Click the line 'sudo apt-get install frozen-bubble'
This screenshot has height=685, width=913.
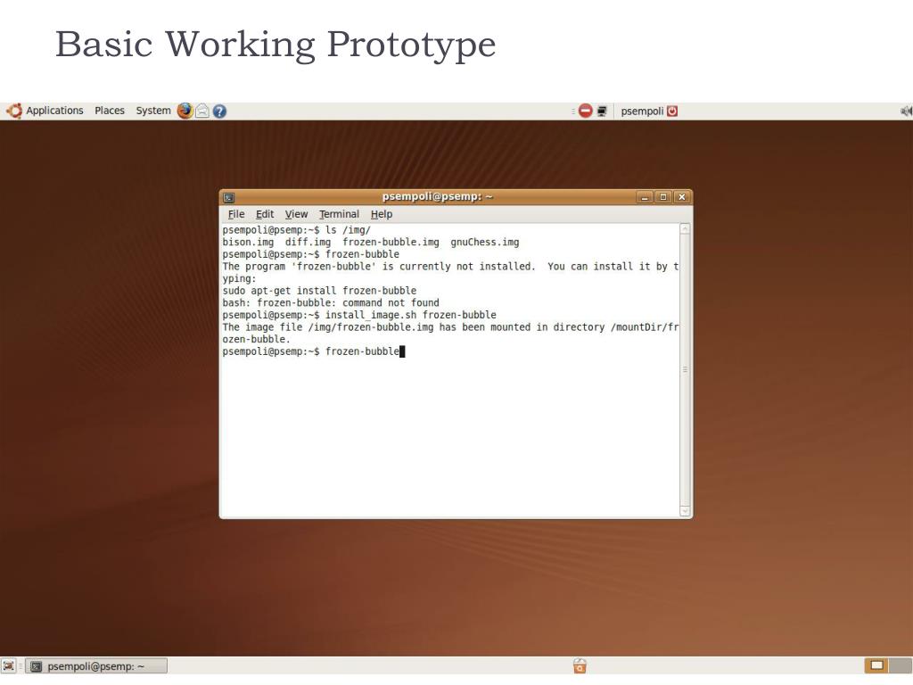coord(320,291)
